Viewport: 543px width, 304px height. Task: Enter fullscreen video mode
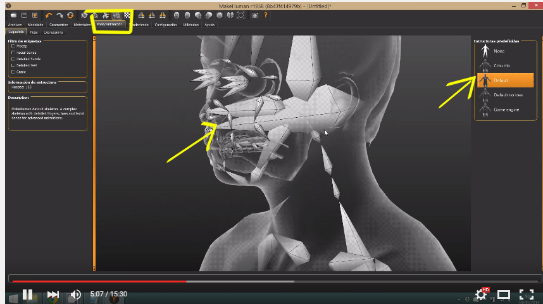(x=527, y=294)
